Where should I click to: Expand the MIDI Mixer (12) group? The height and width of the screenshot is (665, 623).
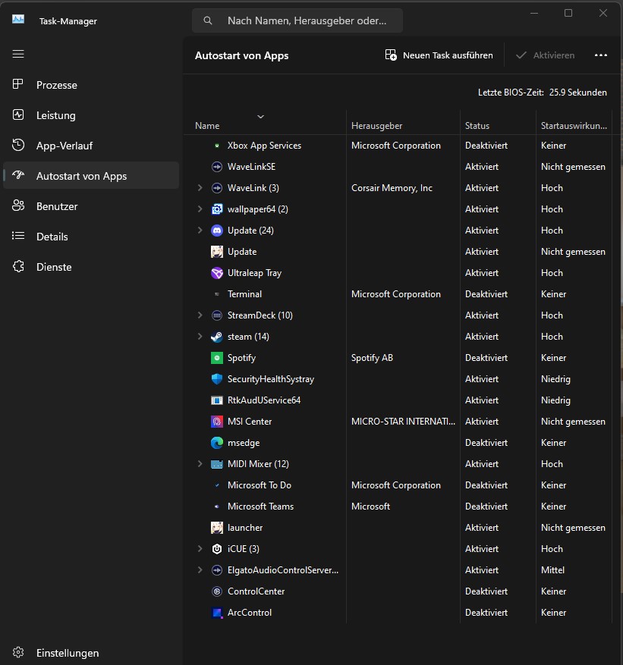[x=200, y=464]
